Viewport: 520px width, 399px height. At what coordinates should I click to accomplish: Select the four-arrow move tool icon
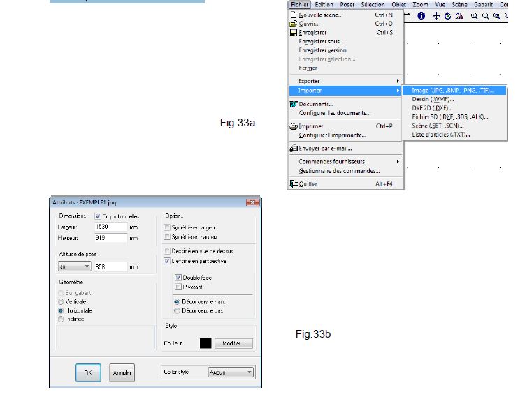tap(436, 15)
